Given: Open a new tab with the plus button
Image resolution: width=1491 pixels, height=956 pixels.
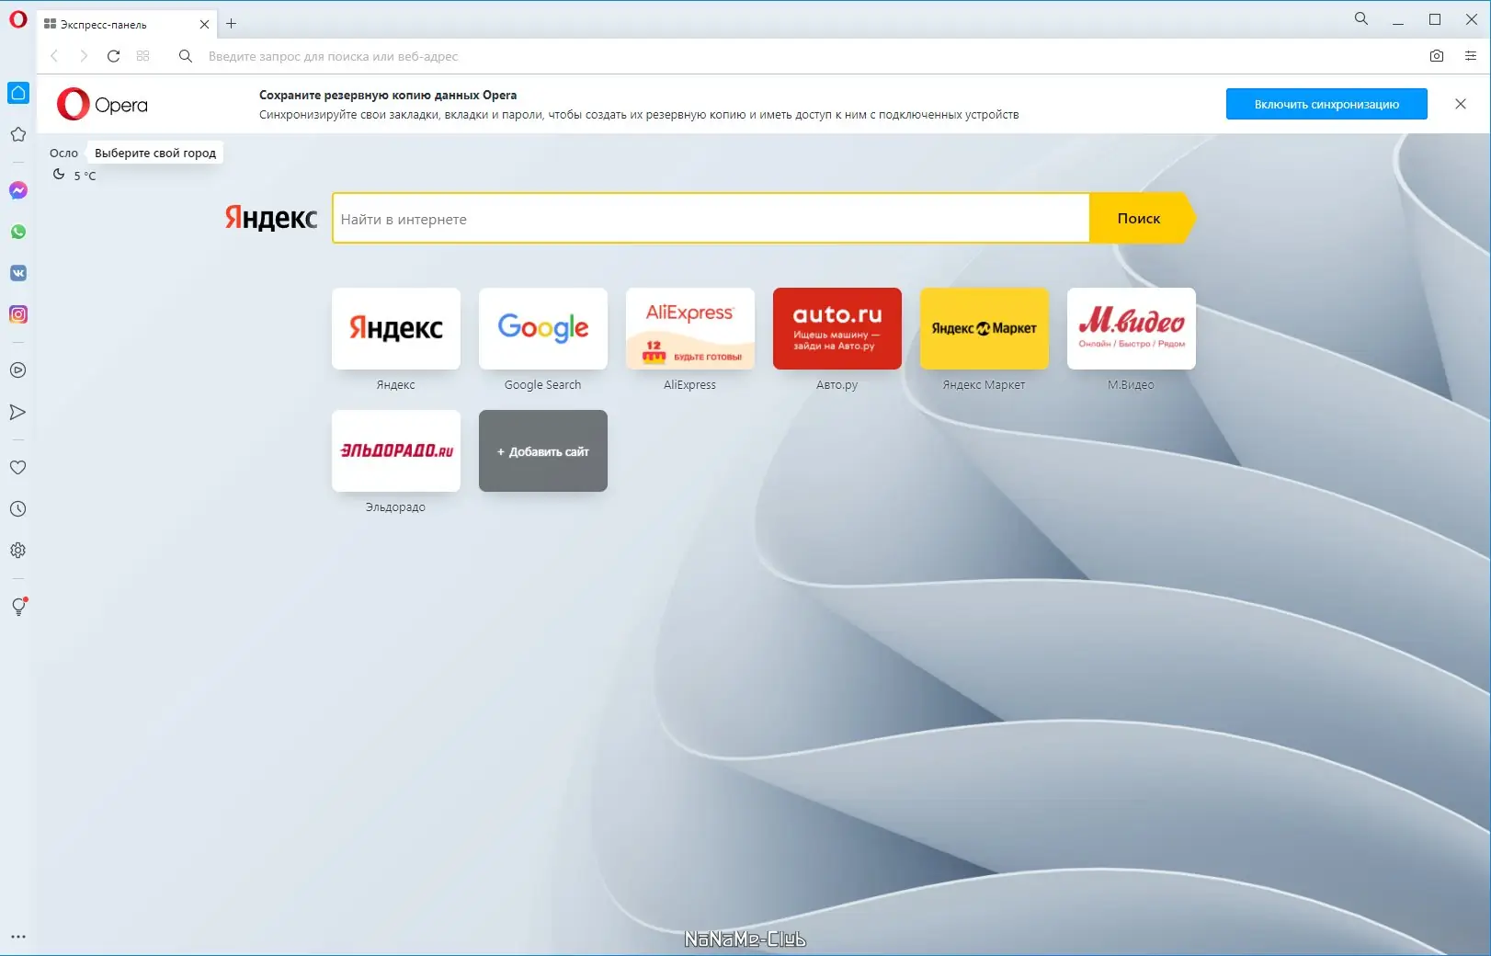Looking at the screenshot, I should (x=232, y=24).
